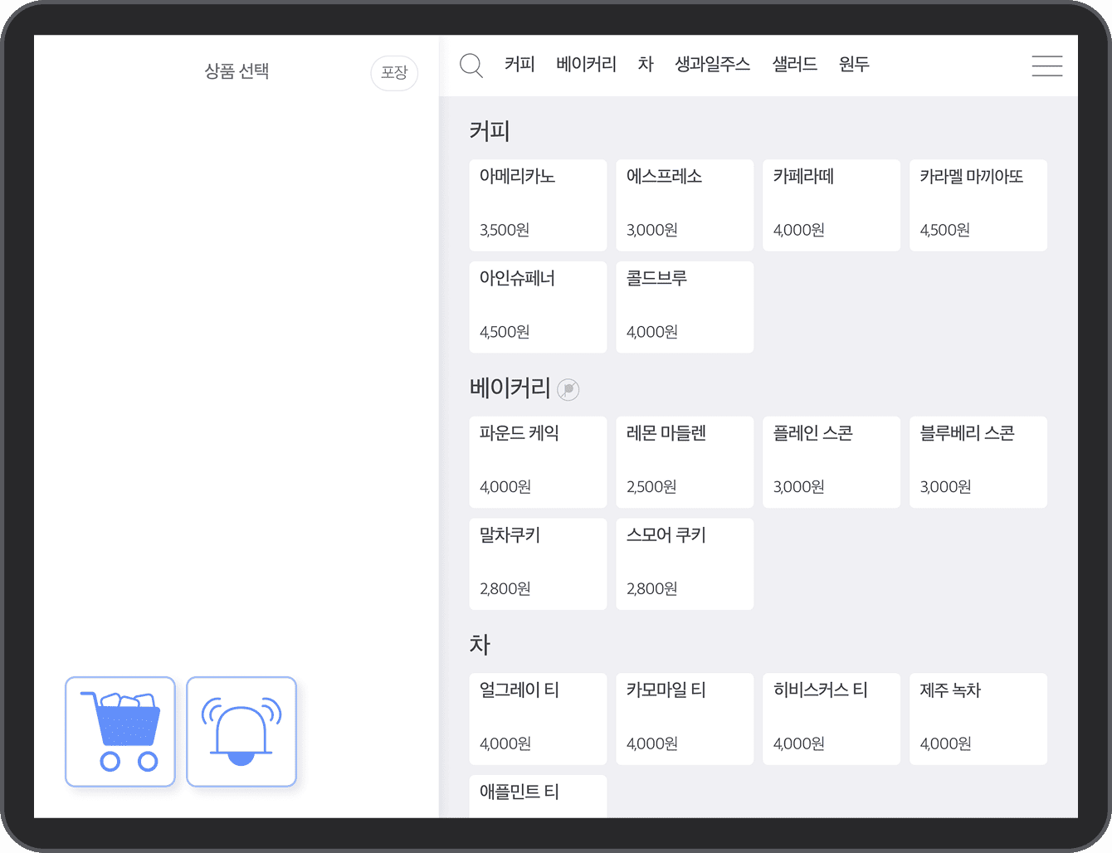Click the allergen icon beside 베이커리
This screenshot has height=853, width=1112.
[568, 389]
